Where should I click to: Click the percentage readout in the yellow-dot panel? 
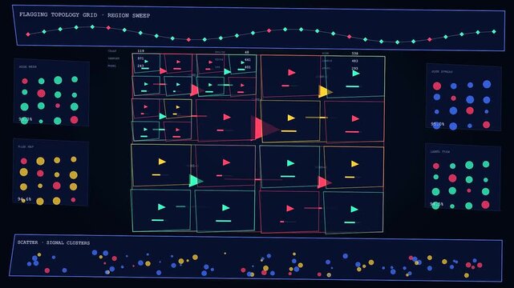[x=25, y=198]
